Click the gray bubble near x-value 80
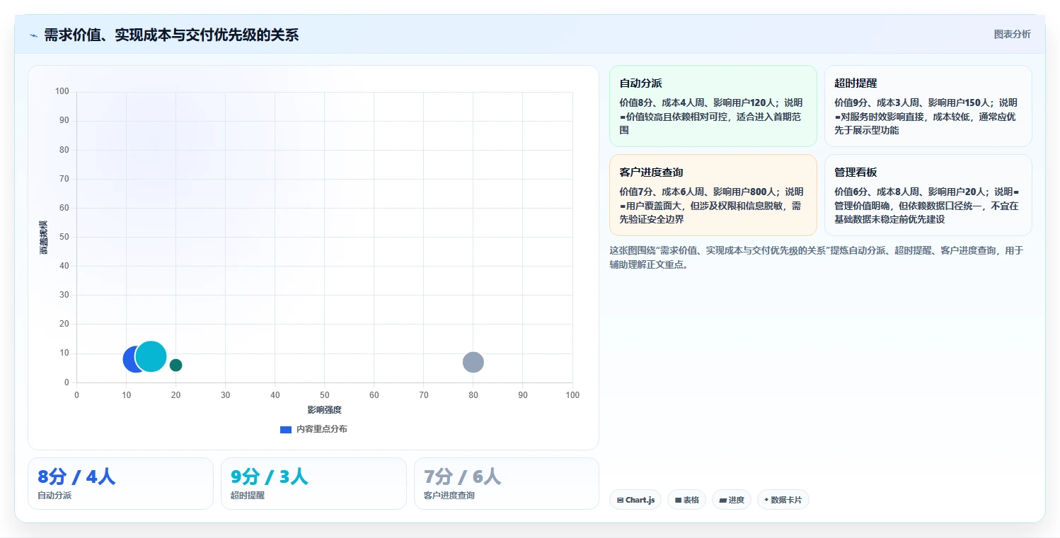The height and width of the screenshot is (538, 1060). tap(473, 362)
